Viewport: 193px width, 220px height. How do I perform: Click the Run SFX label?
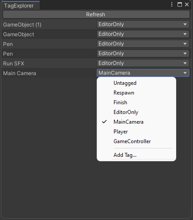(x=14, y=64)
